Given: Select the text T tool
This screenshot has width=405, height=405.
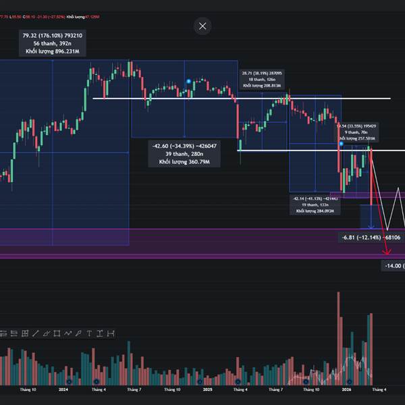Looking at the screenshot, I should [89, 333].
